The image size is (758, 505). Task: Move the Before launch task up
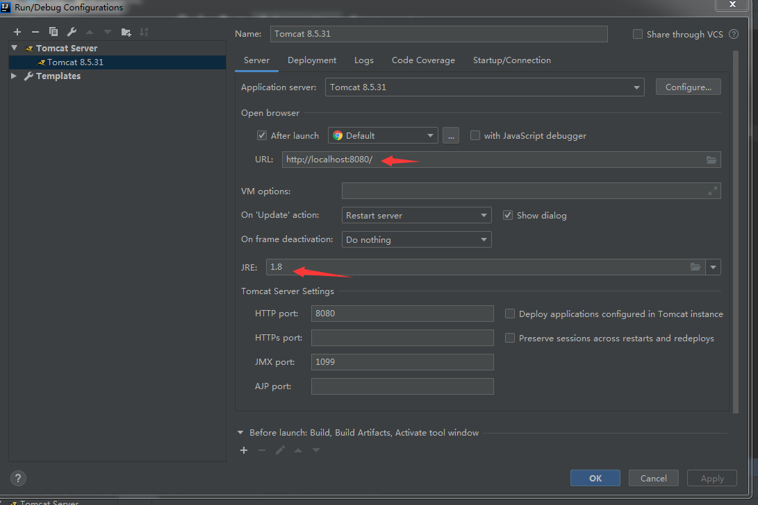click(x=298, y=450)
